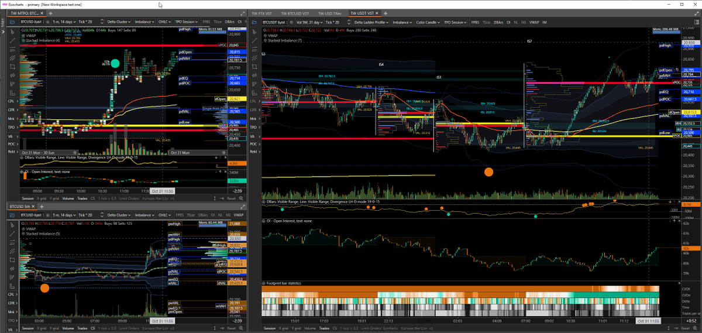The height and width of the screenshot is (333, 702).
Task: Toggle OI indicator in the right chart toolbar
Action: click(x=508, y=22)
